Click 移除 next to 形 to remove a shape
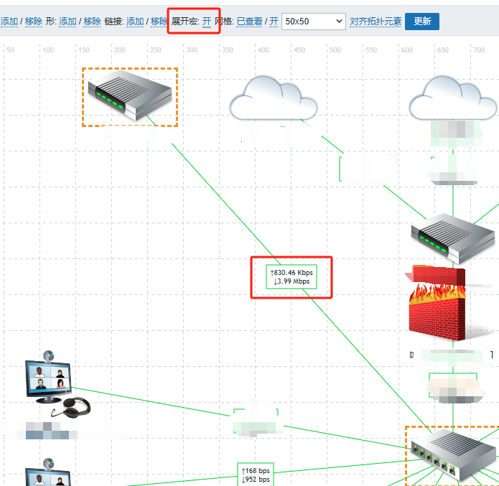The width and height of the screenshot is (499, 486). tap(92, 22)
